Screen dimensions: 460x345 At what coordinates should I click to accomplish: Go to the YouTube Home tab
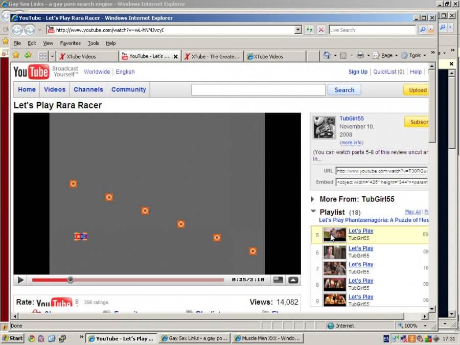(x=27, y=89)
